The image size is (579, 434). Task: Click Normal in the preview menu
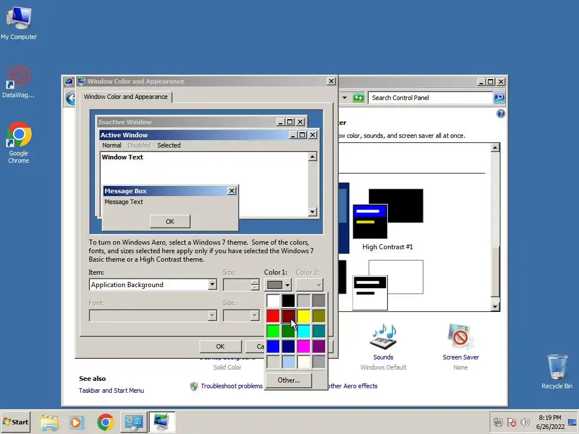(112, 145)
